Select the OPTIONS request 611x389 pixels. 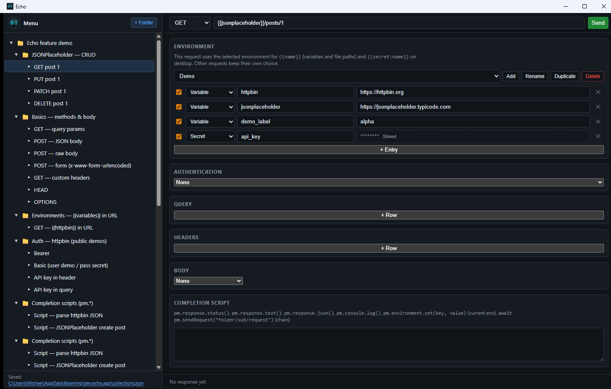tap(45, 202)
